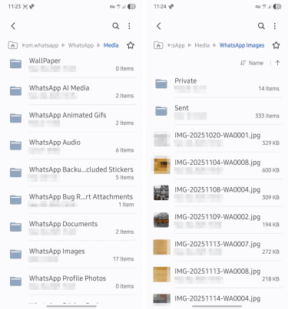The image size is (288, 309).
Task: Select the file name IMG-20251020-WA0001.jpg
Action: [217, 135]
